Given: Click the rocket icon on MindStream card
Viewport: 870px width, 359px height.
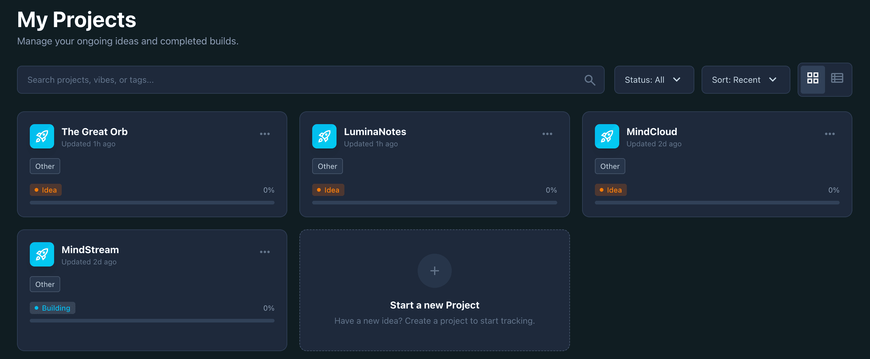Looking at the screenshot, I should pos(42,254).
